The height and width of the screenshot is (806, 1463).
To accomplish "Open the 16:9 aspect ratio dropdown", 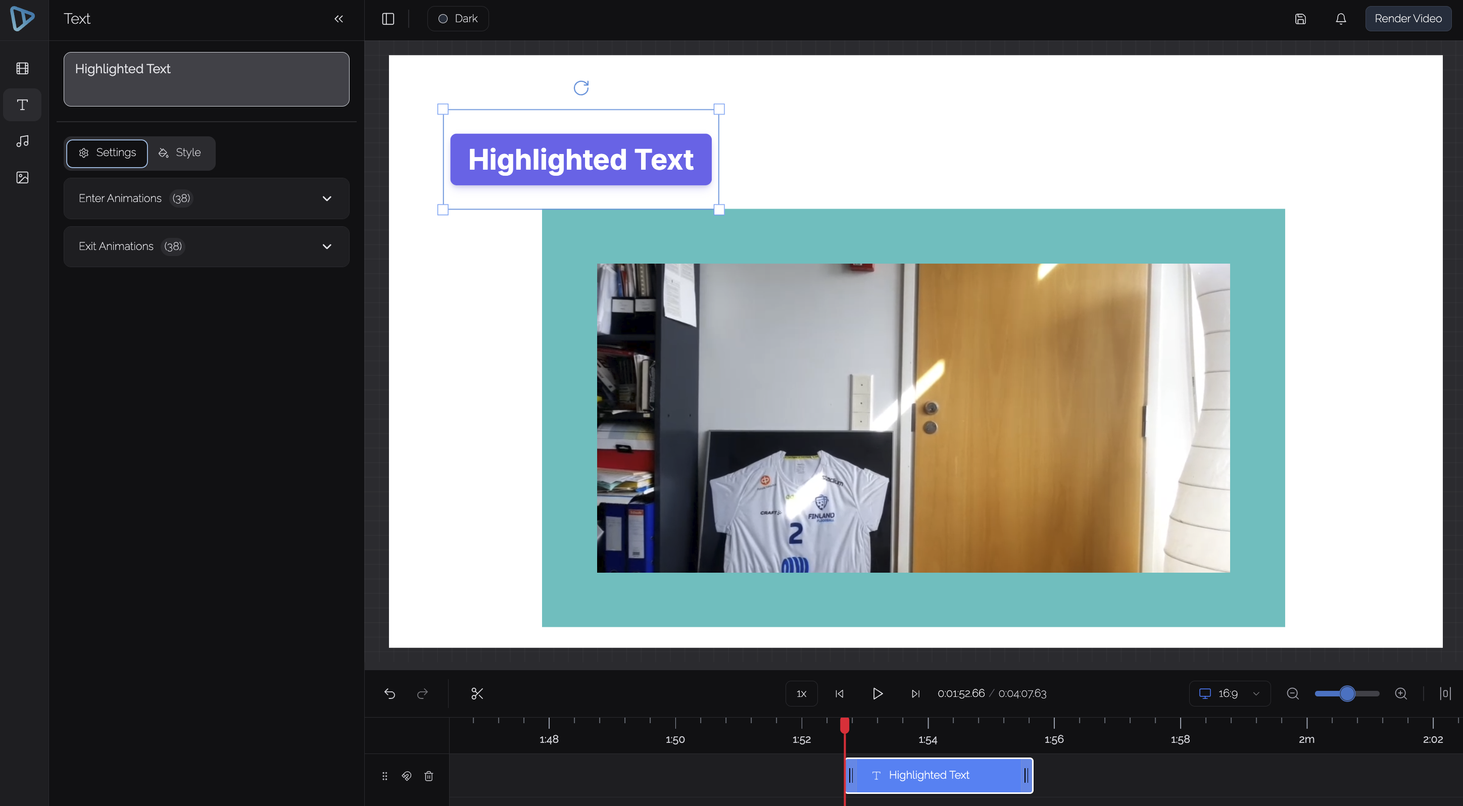I will point(1229,693).
